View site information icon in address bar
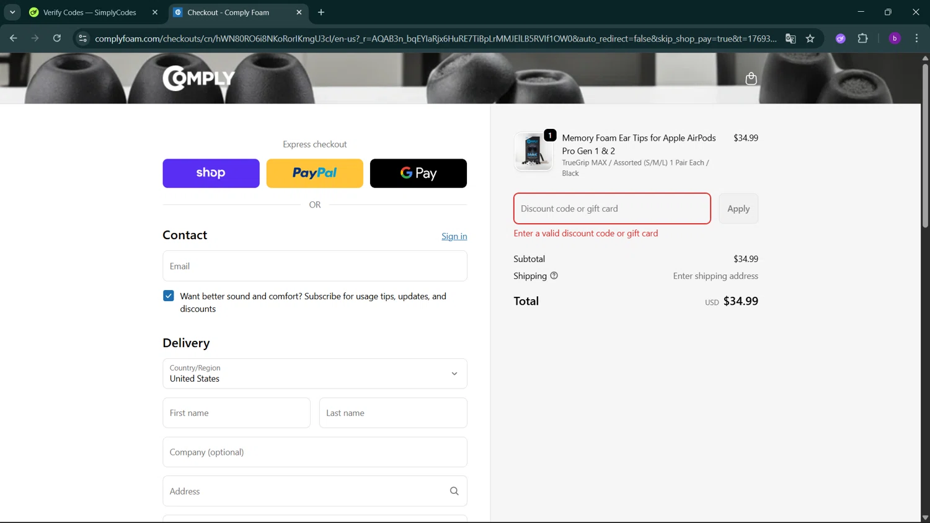The width and height of the screenshot is (930, 523). pos(82,38)
